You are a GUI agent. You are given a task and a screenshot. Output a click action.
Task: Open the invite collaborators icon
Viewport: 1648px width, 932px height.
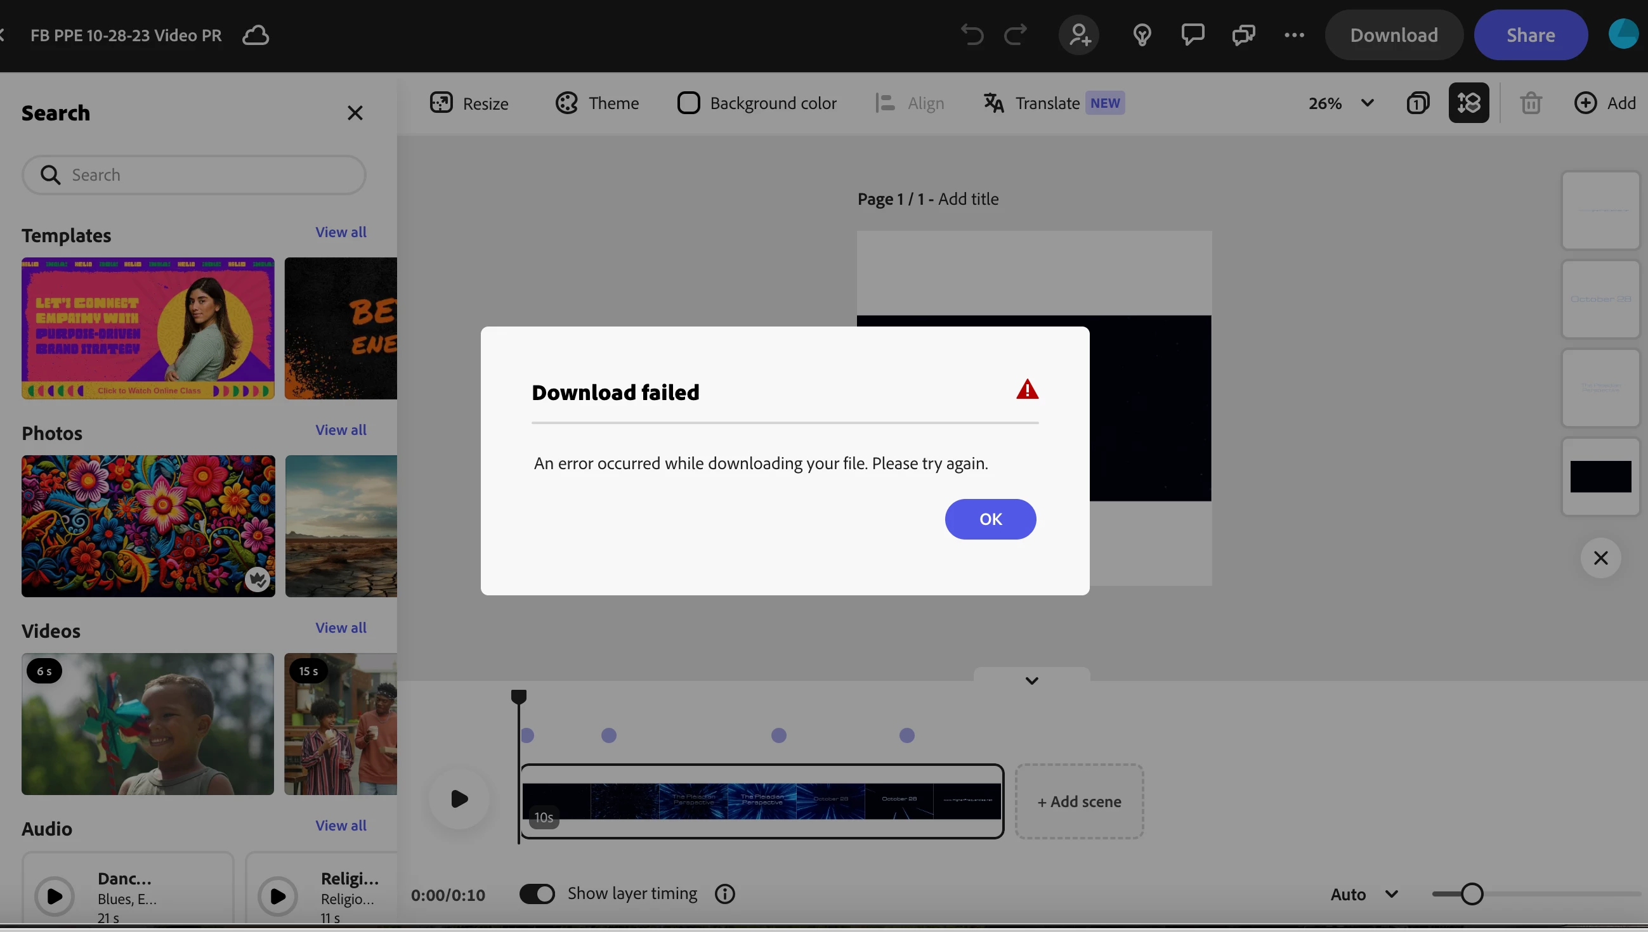point(1080,35)
